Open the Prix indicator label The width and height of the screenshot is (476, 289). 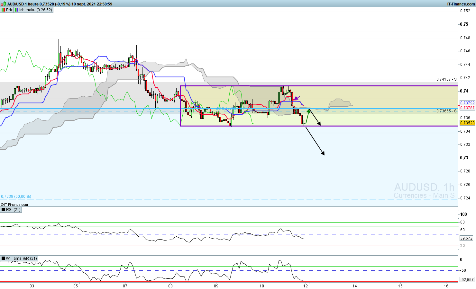point(9,10)
